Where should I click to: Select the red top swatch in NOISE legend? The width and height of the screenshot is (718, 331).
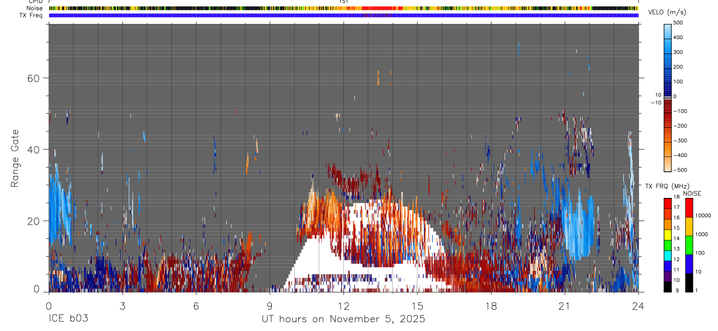pos(688,208)
